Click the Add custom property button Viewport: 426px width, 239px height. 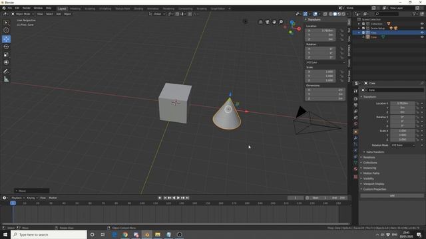coord(392,196)
